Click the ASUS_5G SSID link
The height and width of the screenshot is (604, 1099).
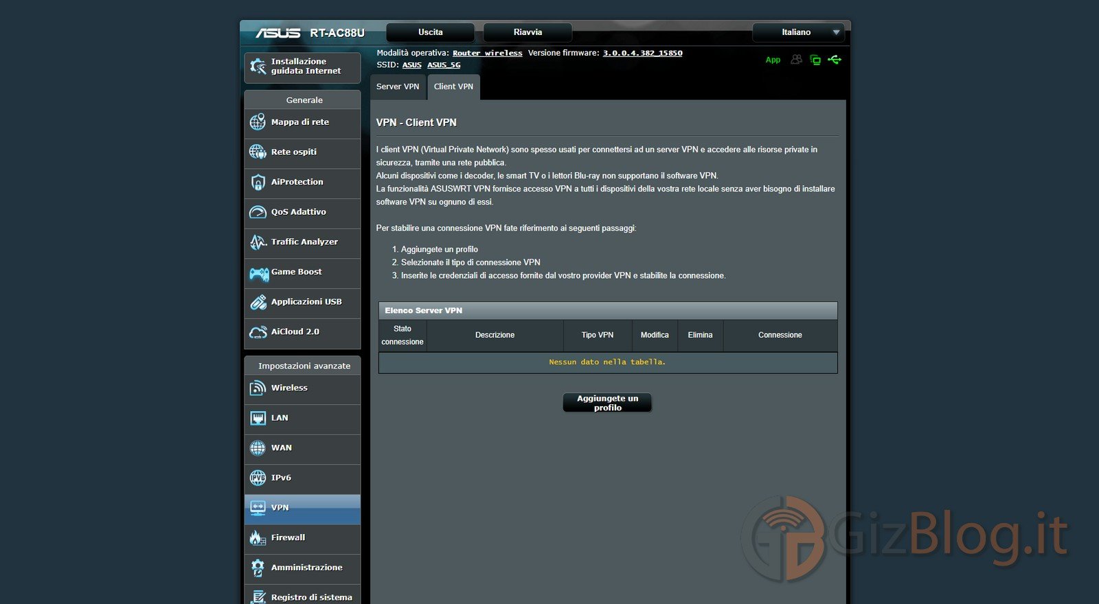[x=444, y=65]
